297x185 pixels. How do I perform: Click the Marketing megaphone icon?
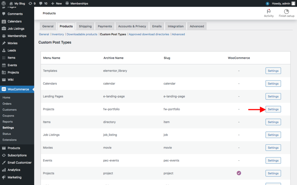pyautogui.click(x=4, y=177)
